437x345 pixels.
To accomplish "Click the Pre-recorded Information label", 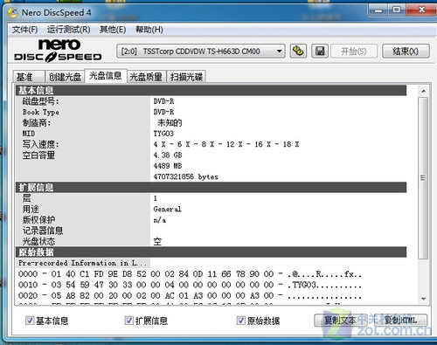I will (x=82, y=263).
